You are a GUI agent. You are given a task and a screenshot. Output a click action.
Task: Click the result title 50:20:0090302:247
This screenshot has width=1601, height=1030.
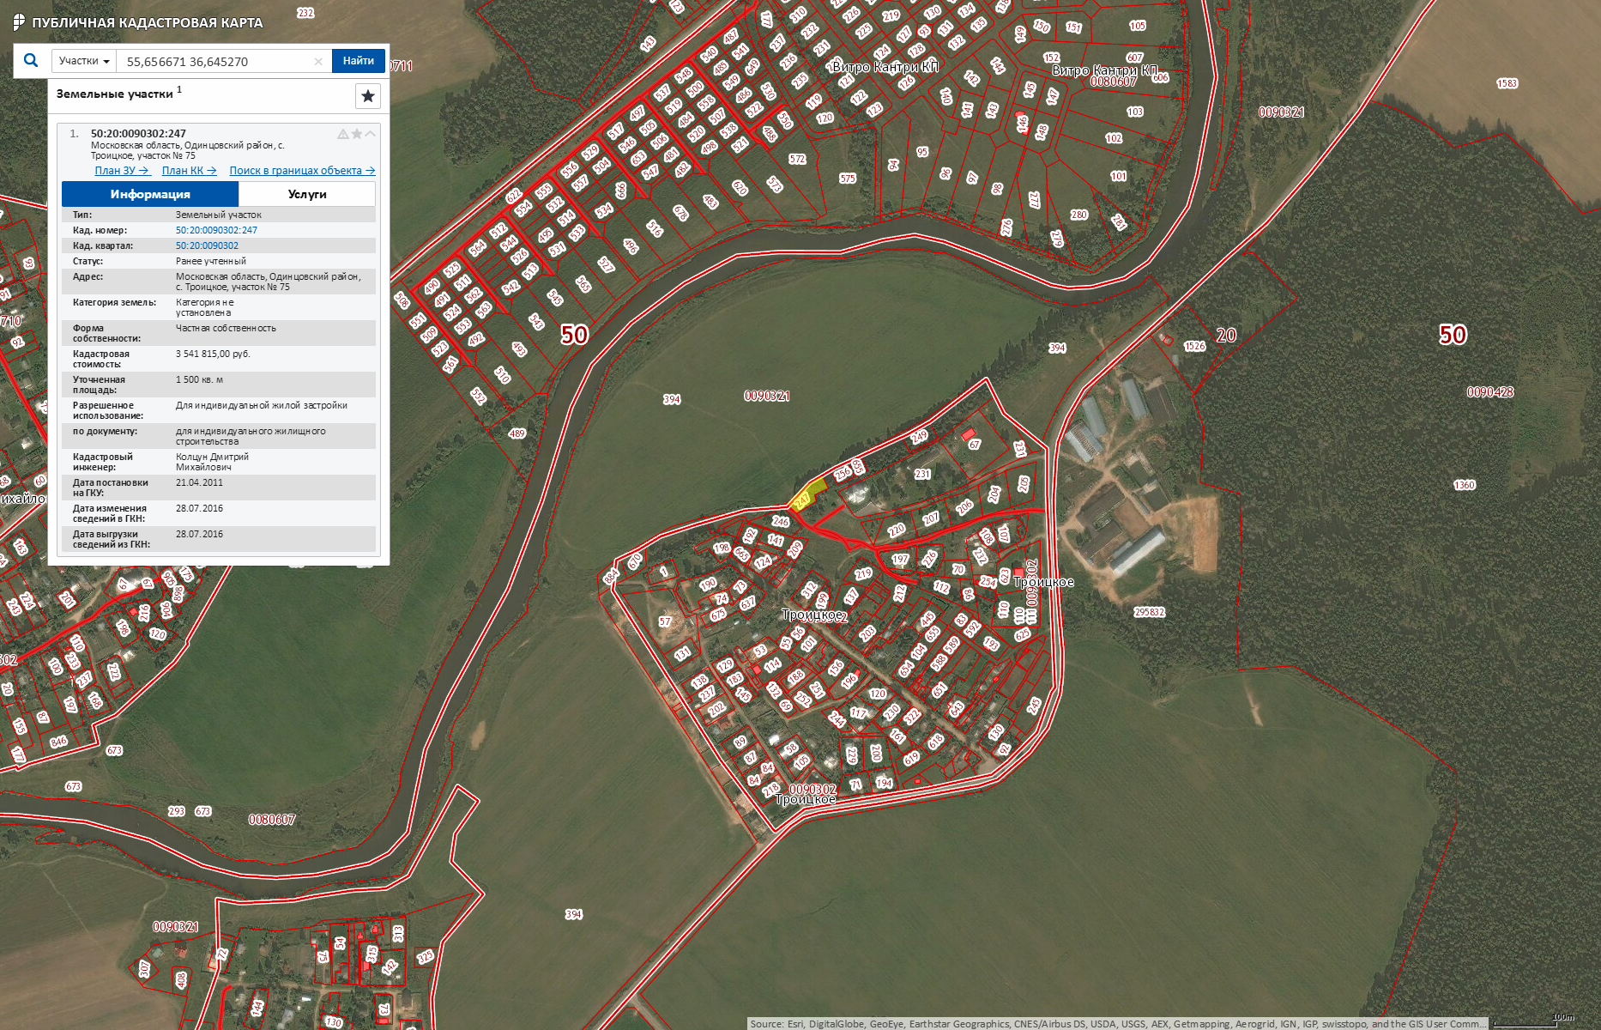pyautogui.click(x=138, y=133)
